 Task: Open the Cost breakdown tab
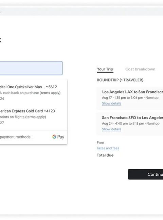(x=140, y=69)
